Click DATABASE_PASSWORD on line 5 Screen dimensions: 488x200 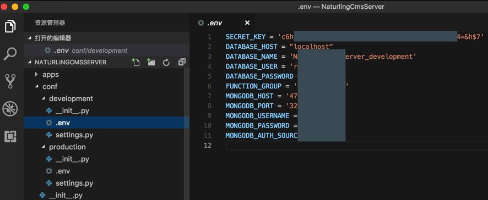coord(259,76)
